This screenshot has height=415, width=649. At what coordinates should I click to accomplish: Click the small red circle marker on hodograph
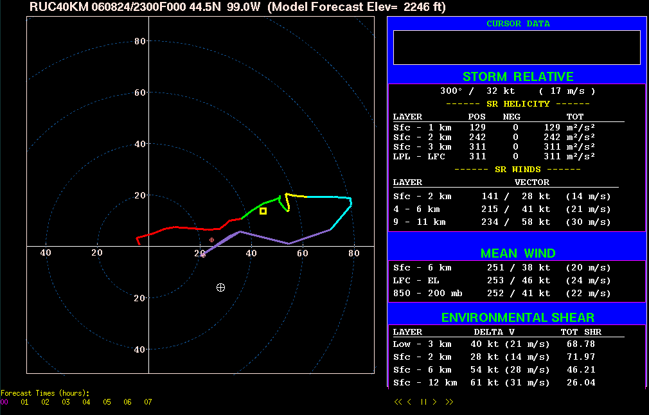(x=211, y=240)
